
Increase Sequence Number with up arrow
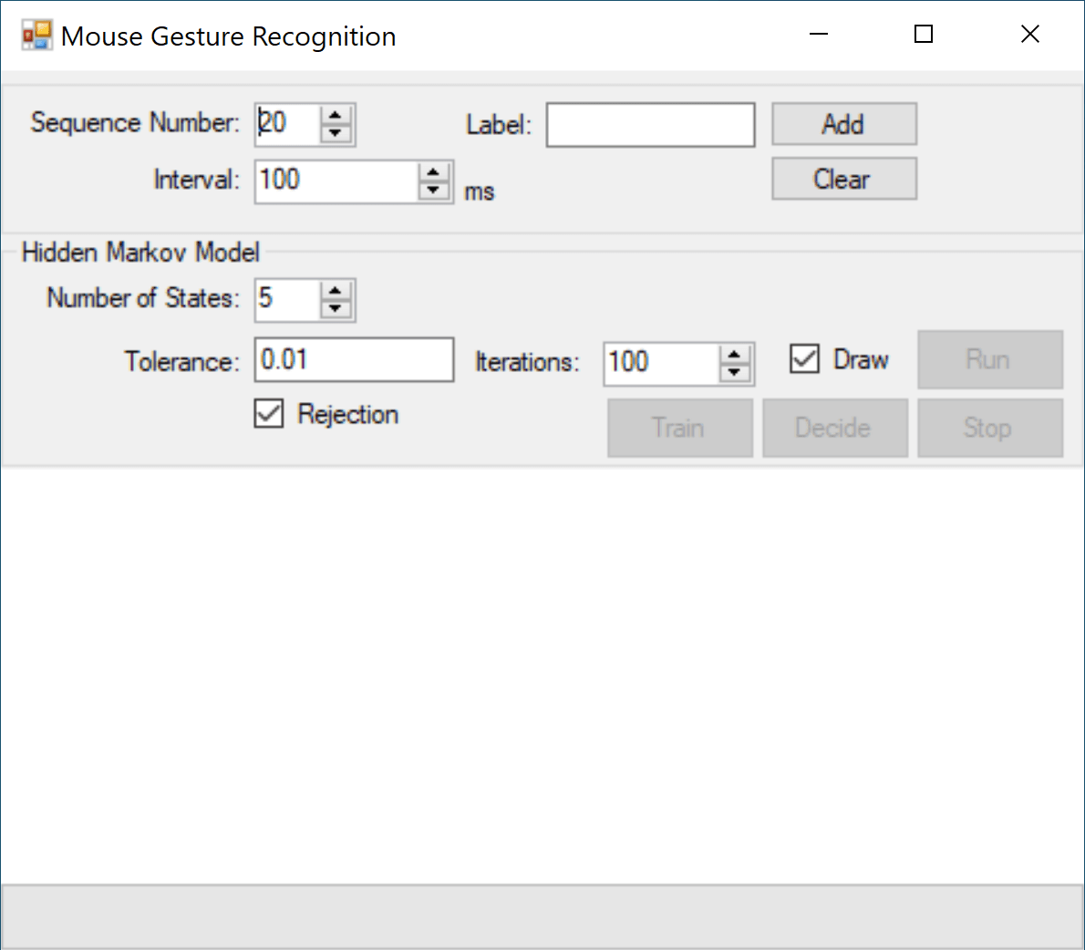(336, 115)
